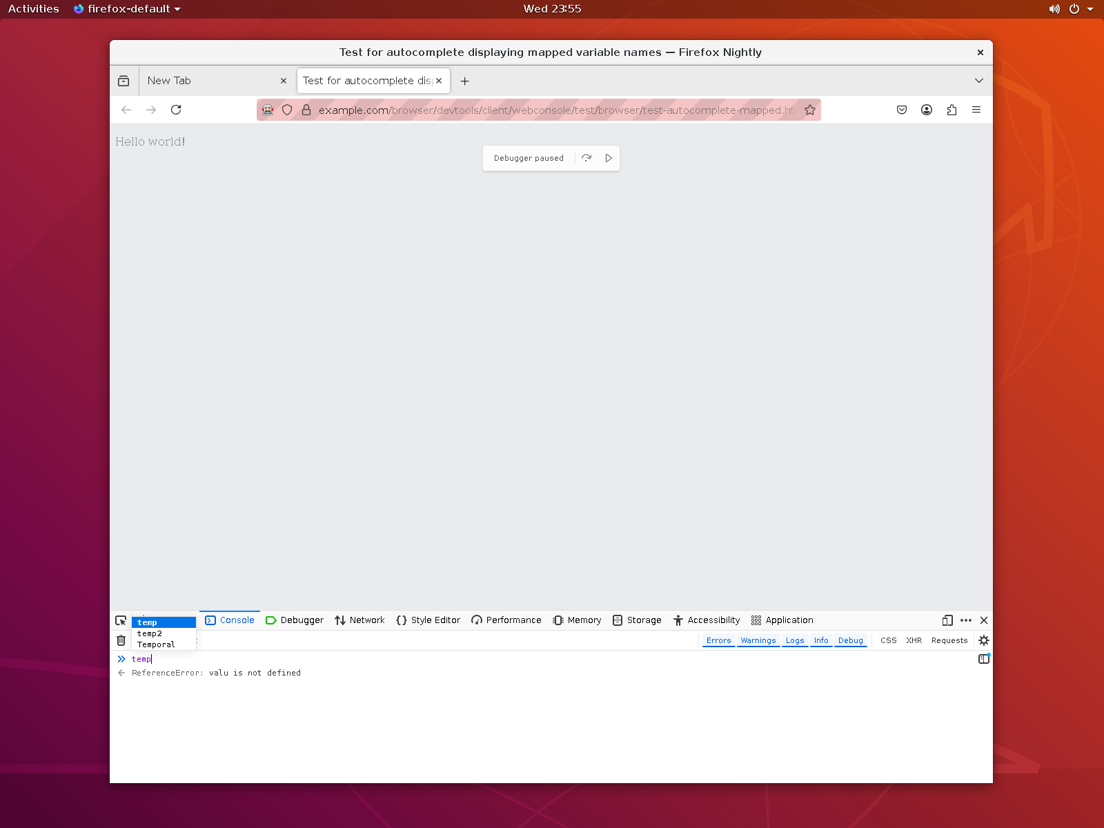Bookmark page using the star icon
1104x828 pixels.
pos(810,110)
